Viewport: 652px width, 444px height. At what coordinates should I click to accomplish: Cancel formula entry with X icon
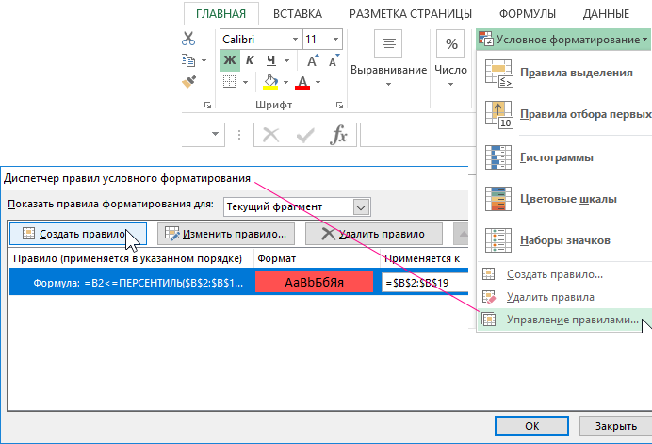pyautogui.click(x=270, y=135)
